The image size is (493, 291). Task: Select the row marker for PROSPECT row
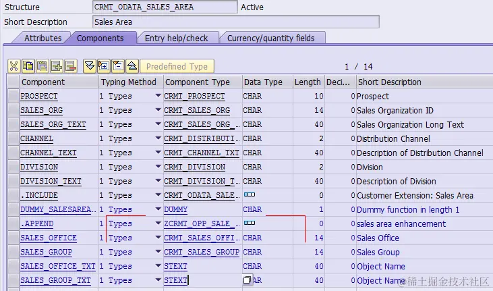[x=13, y=96]
